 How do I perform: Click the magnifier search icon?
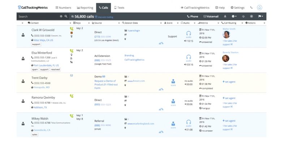click(x=66, y=16)
